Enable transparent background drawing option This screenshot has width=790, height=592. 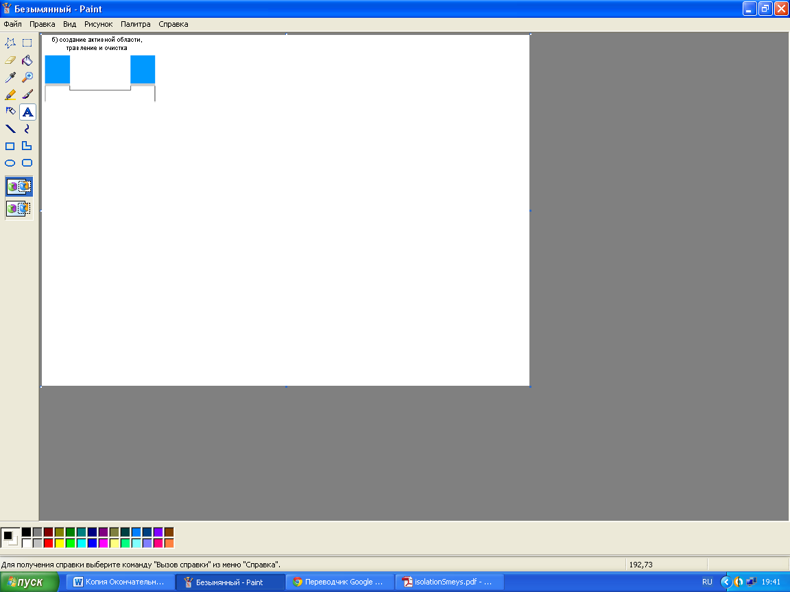pos(19,208)
